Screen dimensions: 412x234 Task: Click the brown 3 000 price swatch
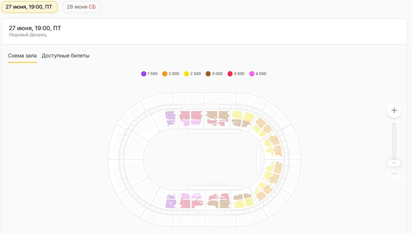tap(208, 74)
